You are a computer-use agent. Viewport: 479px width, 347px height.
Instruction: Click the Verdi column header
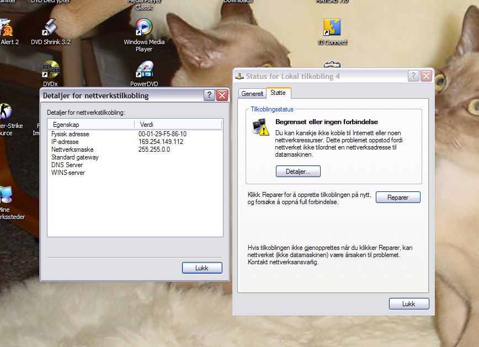(178, 125)
